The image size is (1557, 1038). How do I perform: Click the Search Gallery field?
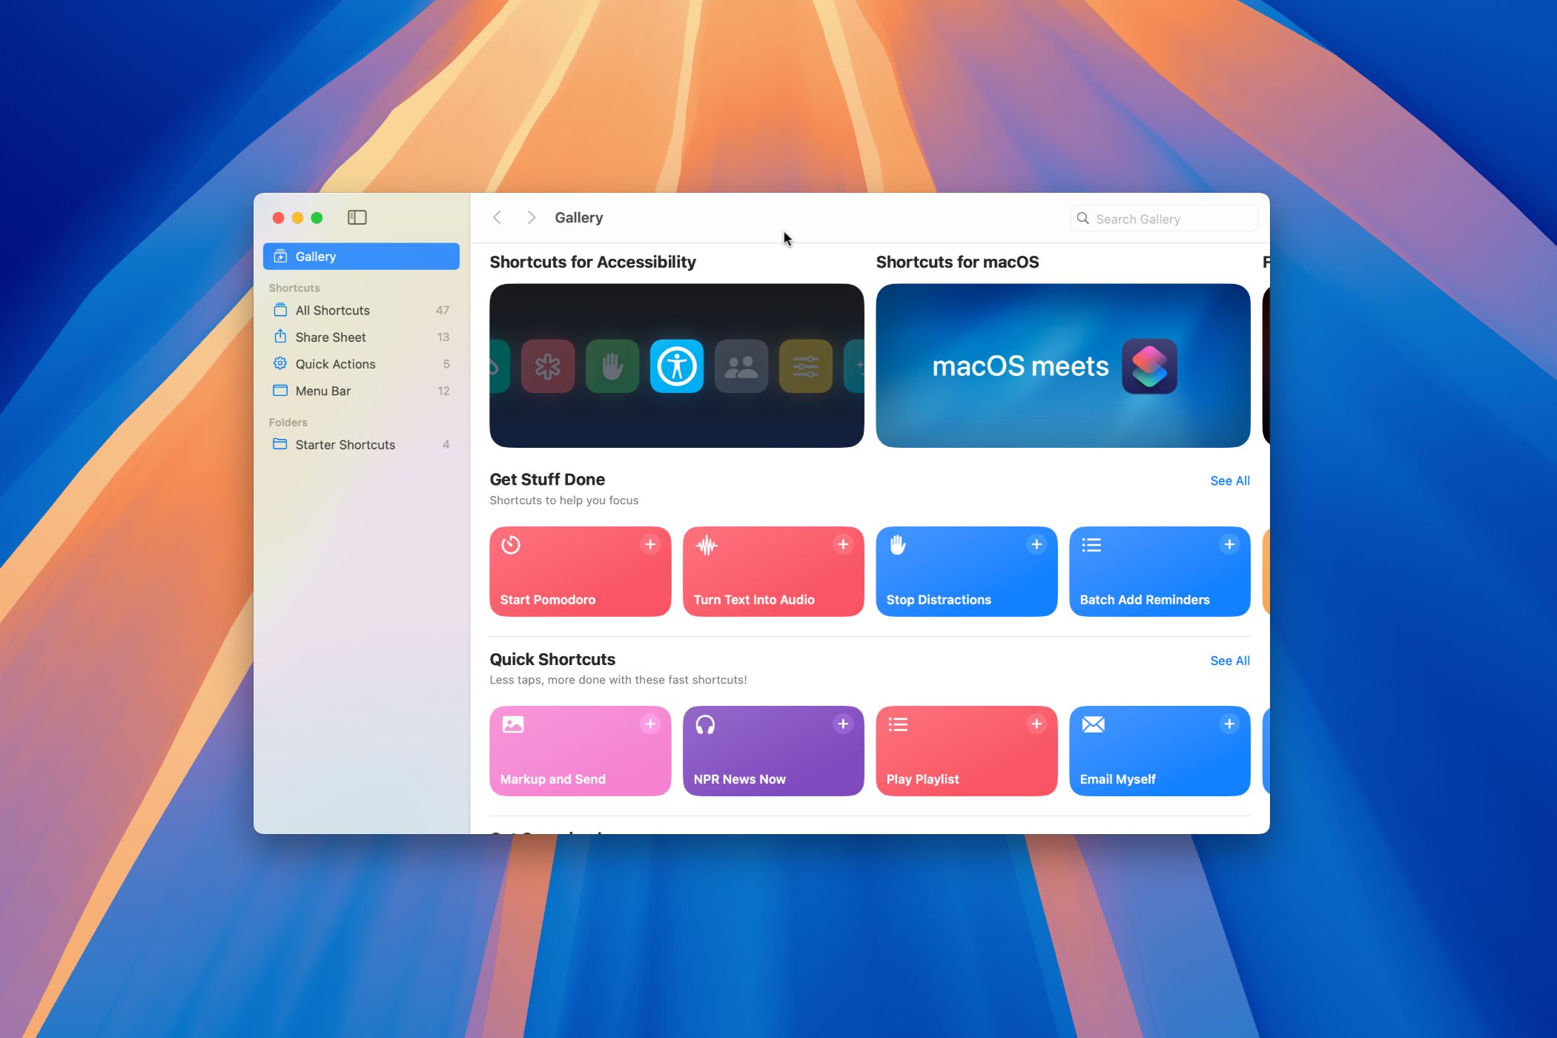[x=1171, y=219]
